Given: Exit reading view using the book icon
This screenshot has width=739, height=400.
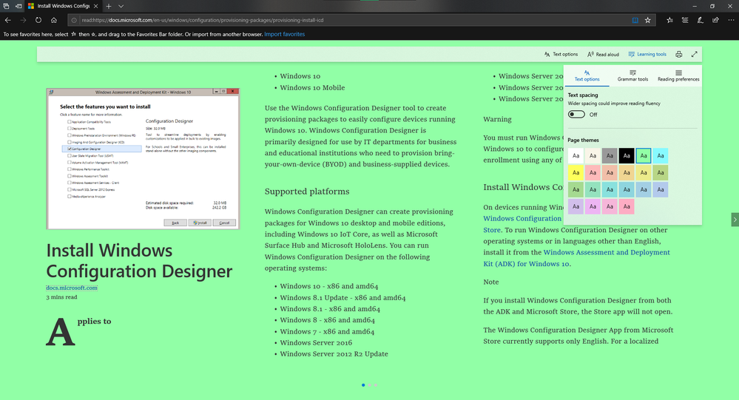Looking at the screenshot, I should click(635, 20).
